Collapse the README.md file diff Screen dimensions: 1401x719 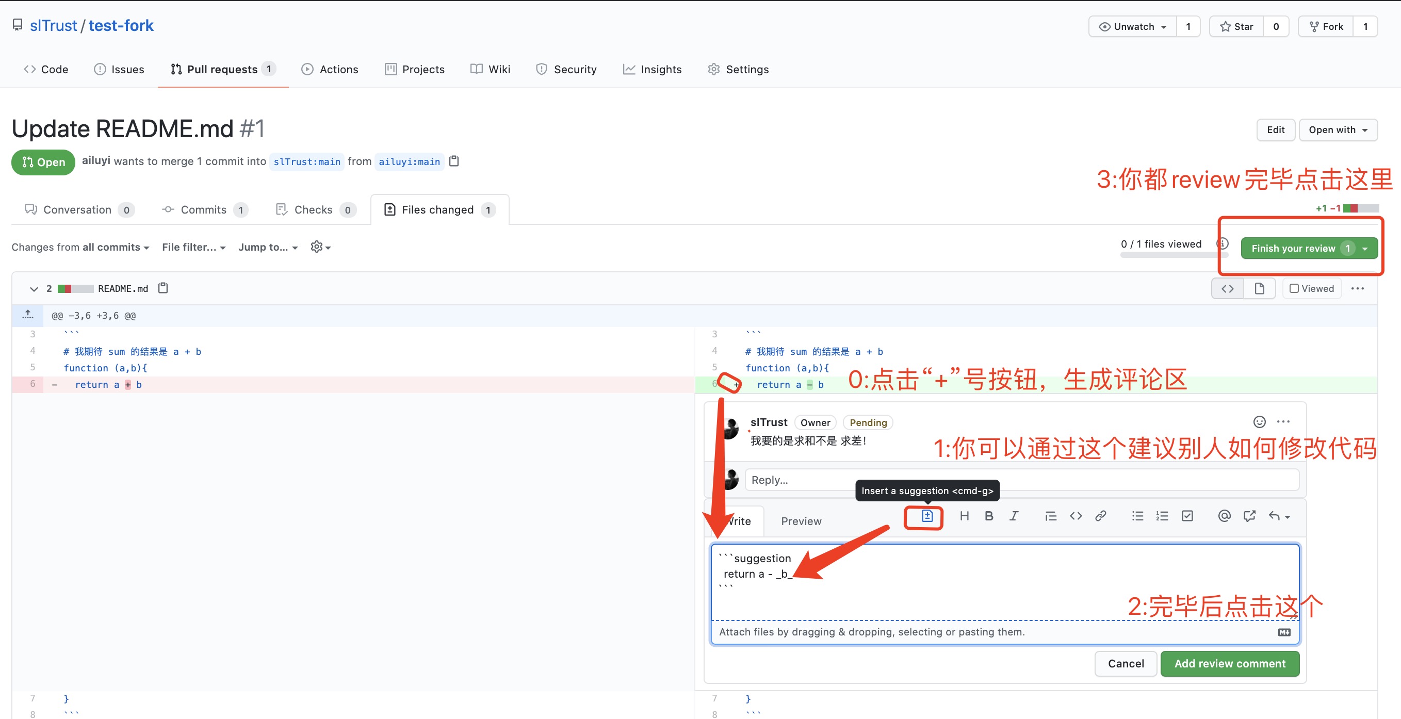coord(34,289)
